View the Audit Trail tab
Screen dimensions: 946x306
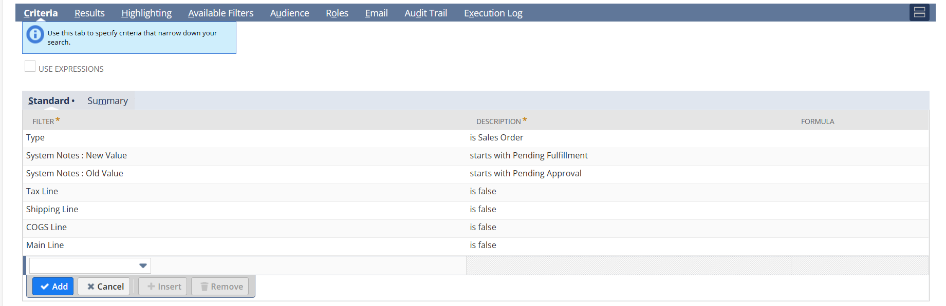425,13
